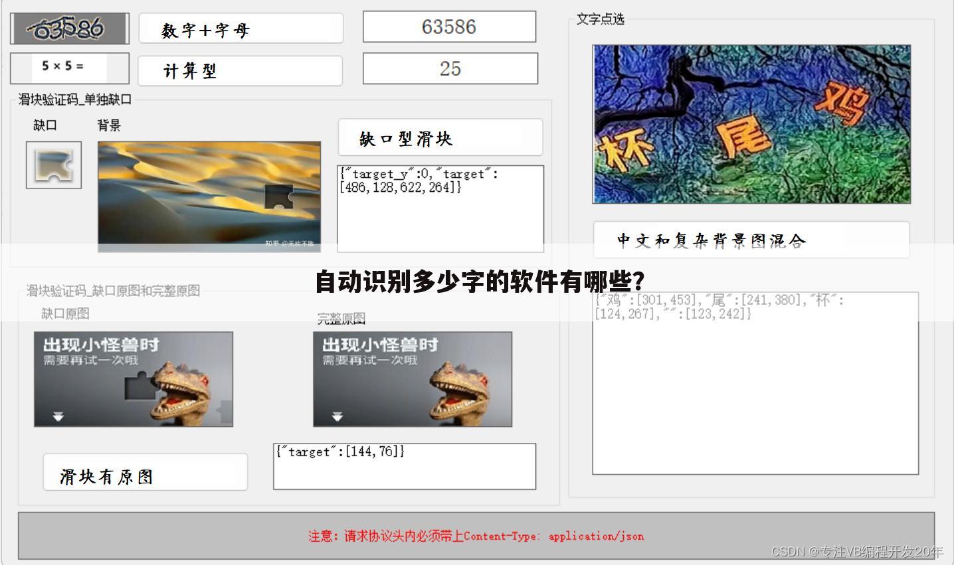Click the 滑块验证码_缺口原图和完整原图 group label

pos(113,290)
